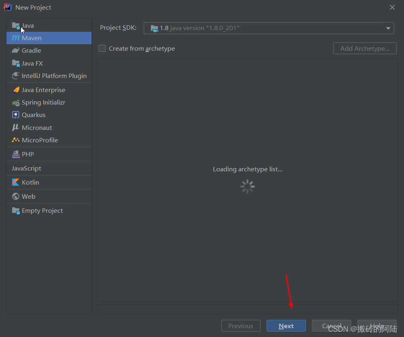Screen dimensions: 404x337
Task: Click the Project SDK label
Action: pyautogui.click(x=118, y=28)
